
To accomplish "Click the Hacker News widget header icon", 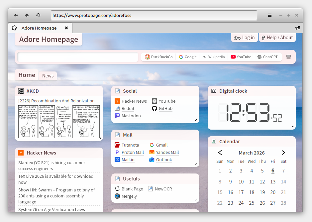I will pos(21,153).
